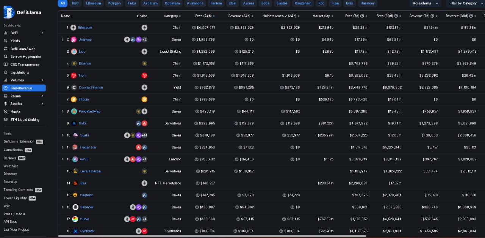Click the Balancer protocol icon
The height and width of the screenshot is (238, 485).
click(75, 207)
